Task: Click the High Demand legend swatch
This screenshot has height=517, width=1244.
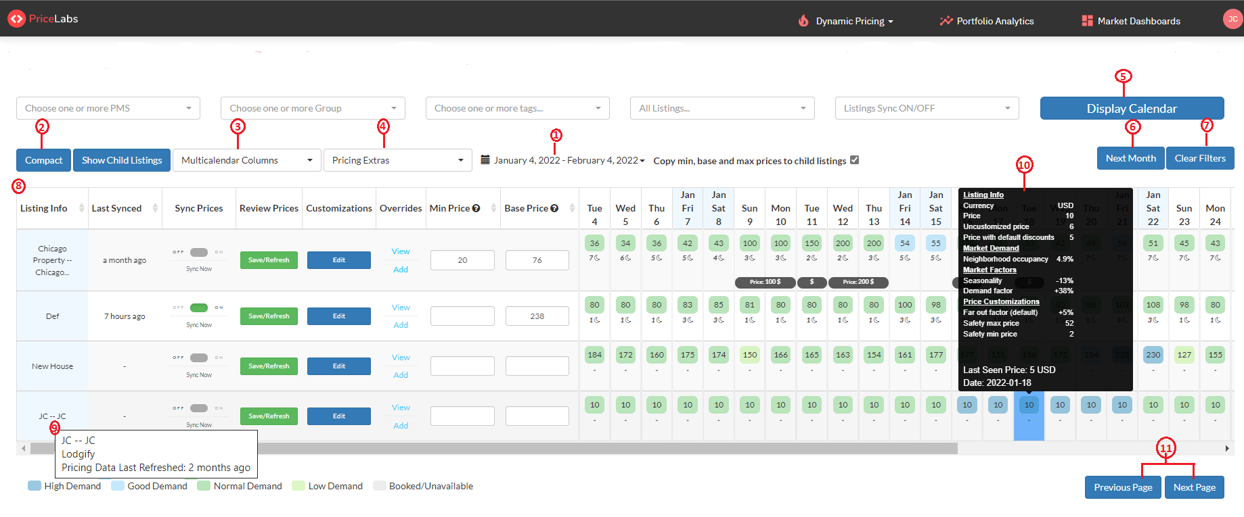Action: click(35, 486)
